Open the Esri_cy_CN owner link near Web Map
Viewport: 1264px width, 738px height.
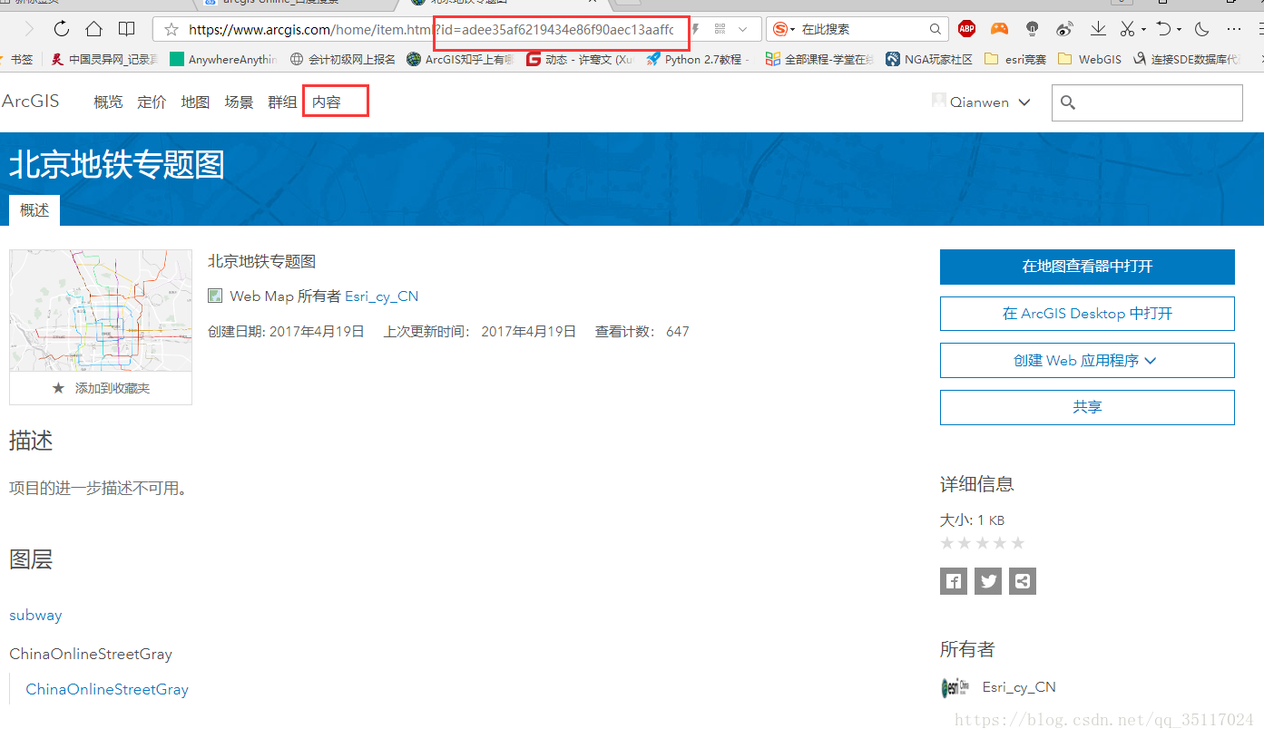pyautogui.click(x=381, y=296)
